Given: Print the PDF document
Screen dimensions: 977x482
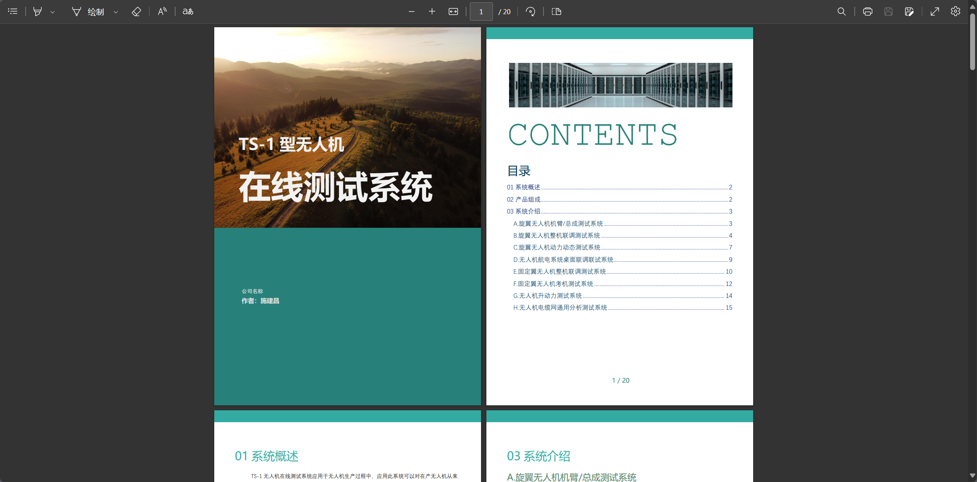Looking at the screenshot, I should coord(868,12).
